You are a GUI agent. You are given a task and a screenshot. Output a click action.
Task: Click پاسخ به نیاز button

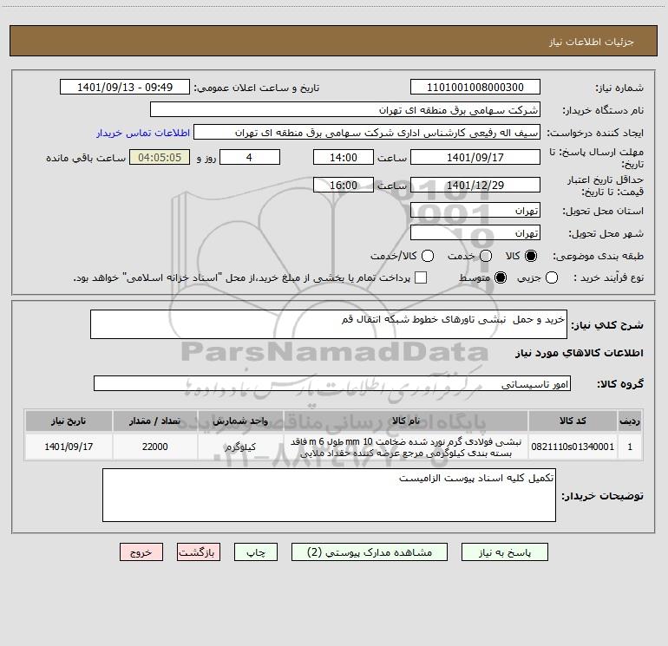click(x=505, y=552)
